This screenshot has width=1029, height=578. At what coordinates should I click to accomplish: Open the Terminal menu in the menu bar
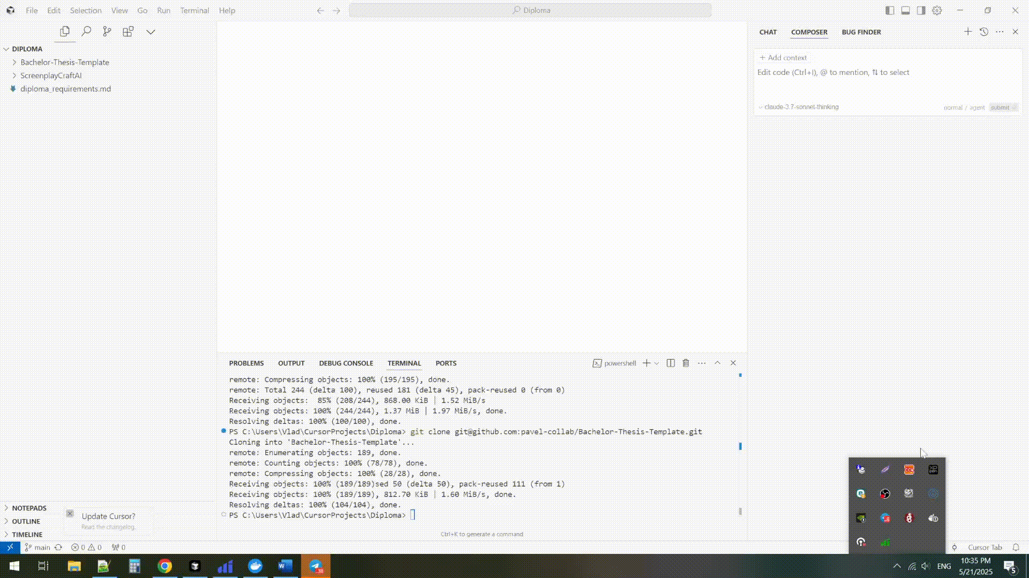click(194, 10)
